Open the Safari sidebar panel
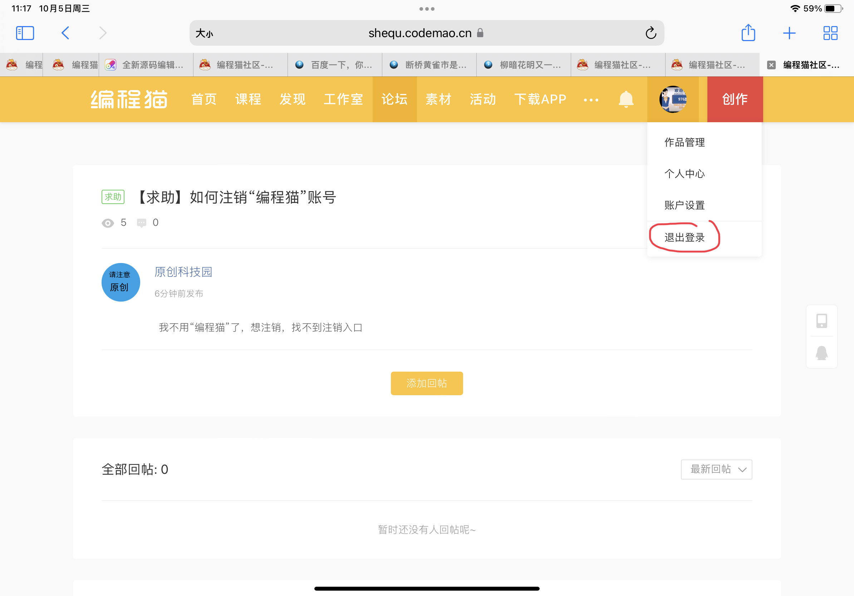This screenshot has height=596, width=854. coord(25,33)
